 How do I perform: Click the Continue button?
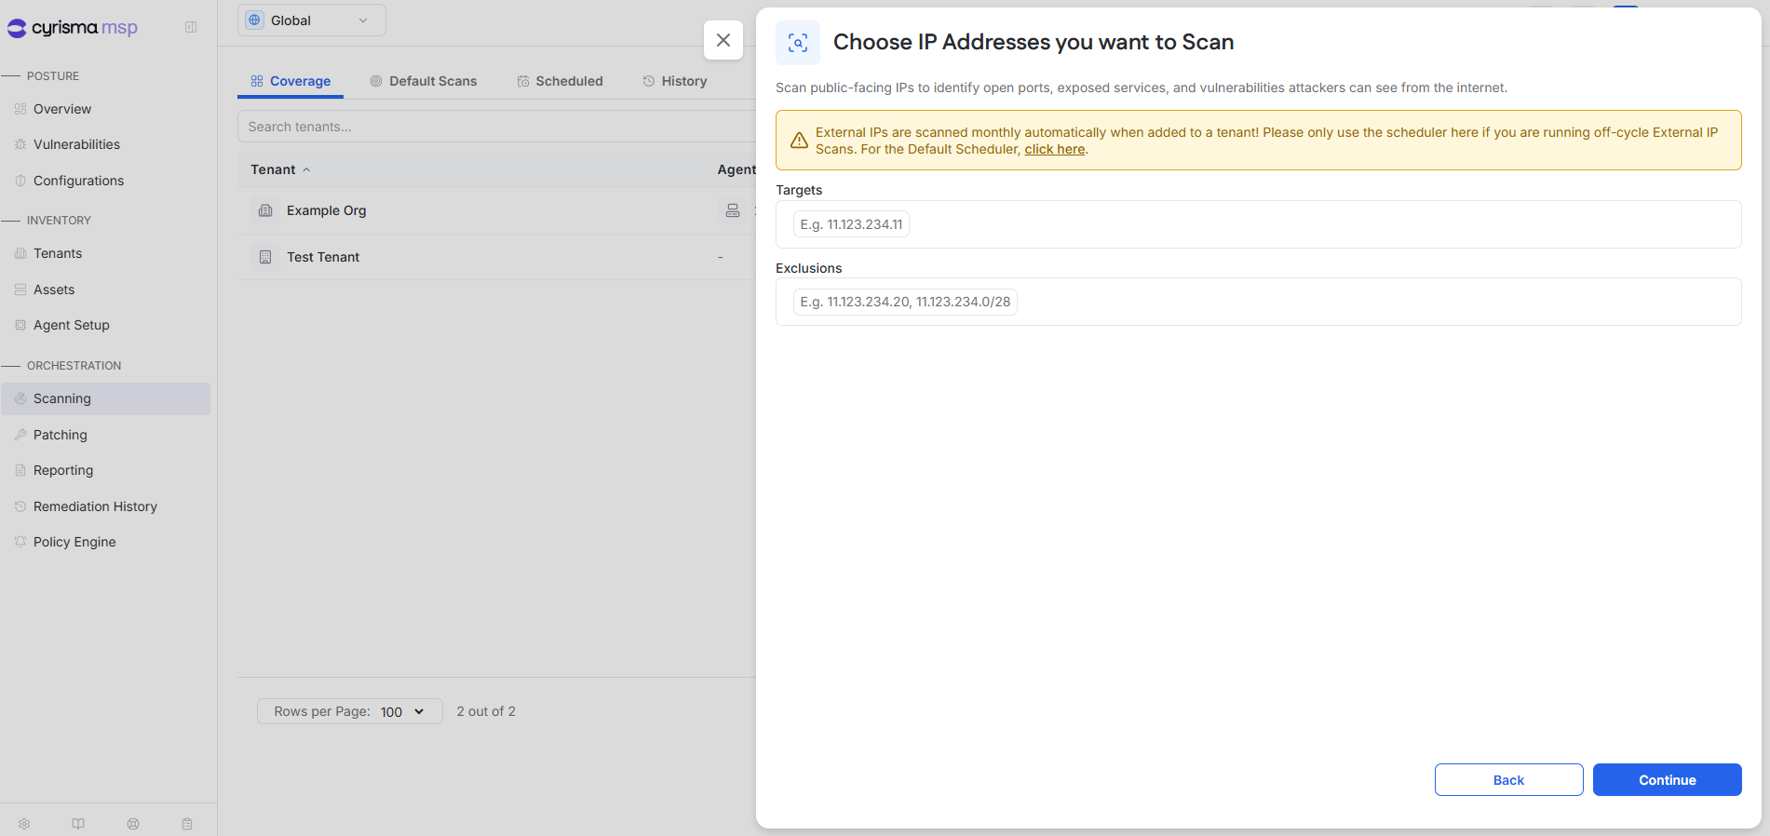click(1668, 780)
